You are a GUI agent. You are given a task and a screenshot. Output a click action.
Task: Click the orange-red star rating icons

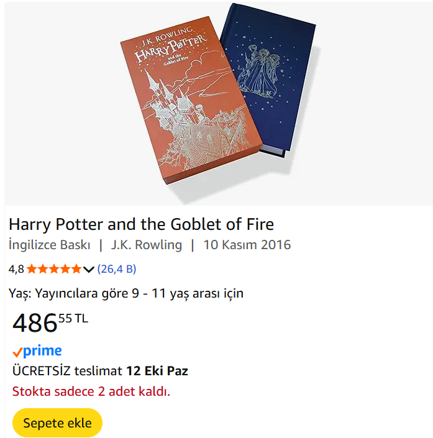(x=53, y=269)
